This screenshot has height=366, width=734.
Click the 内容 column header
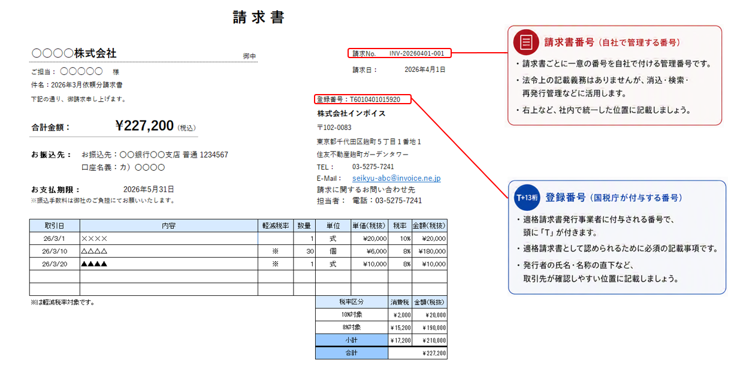point(168,226)
